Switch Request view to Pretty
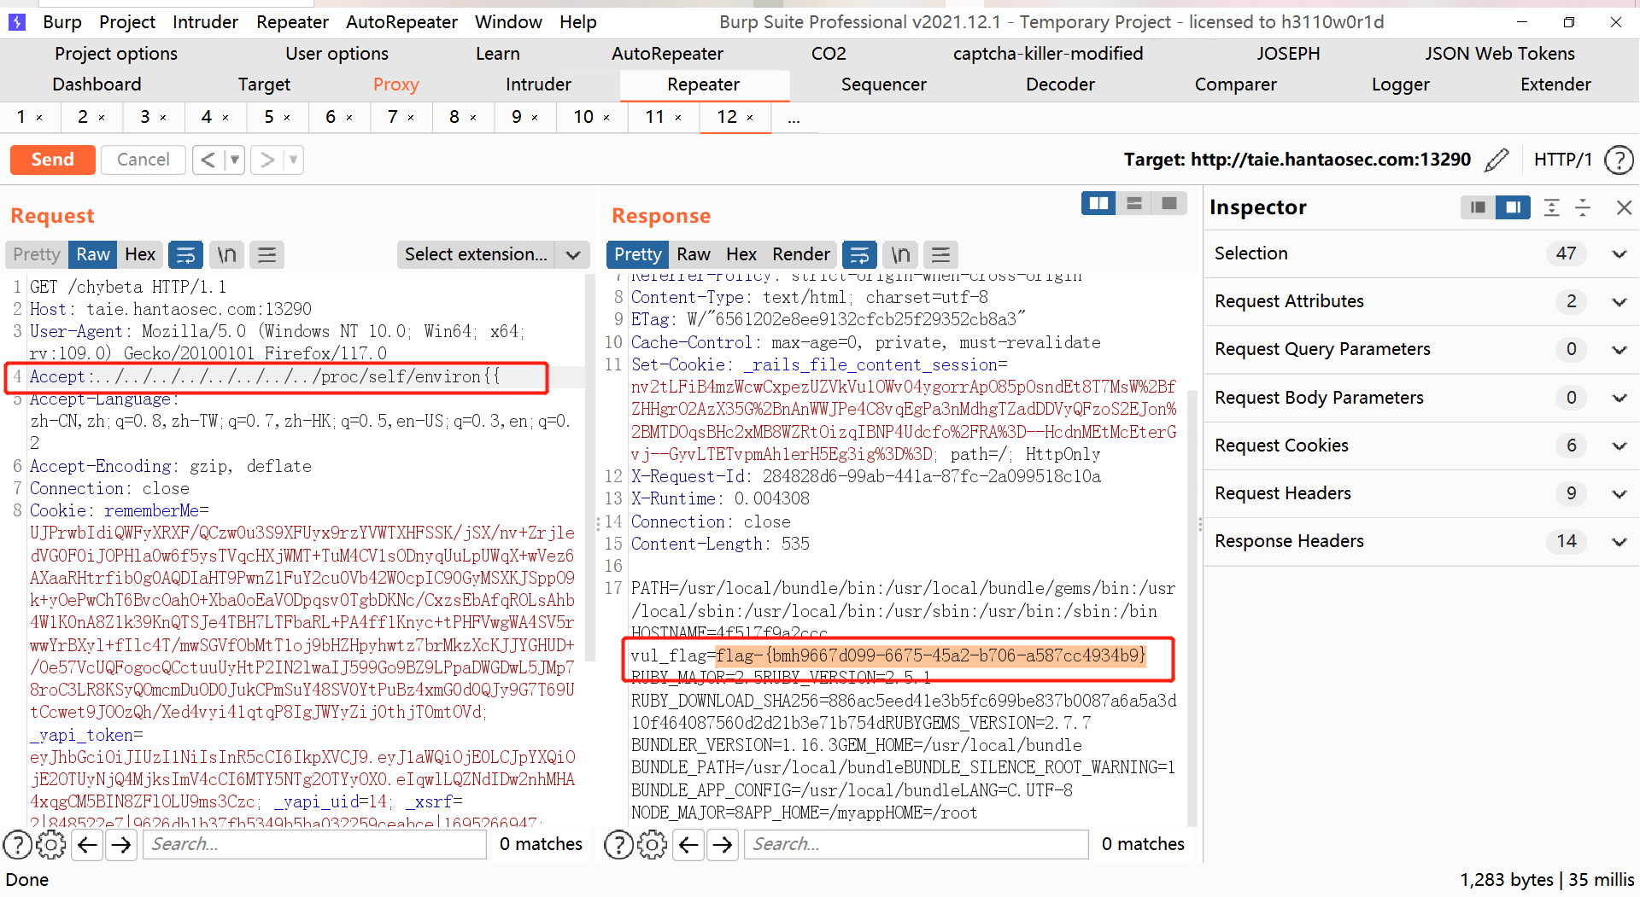The width and height of the screenshot is (1640, 897). tap(37, 254)
